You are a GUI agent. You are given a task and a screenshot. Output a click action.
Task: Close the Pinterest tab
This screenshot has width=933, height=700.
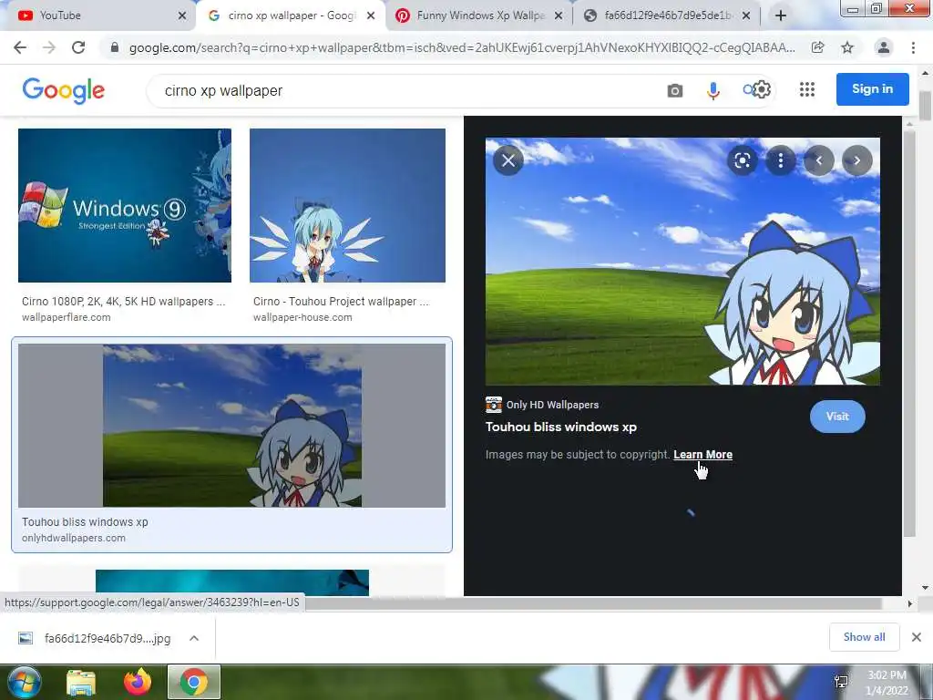(x=559, y=16)
